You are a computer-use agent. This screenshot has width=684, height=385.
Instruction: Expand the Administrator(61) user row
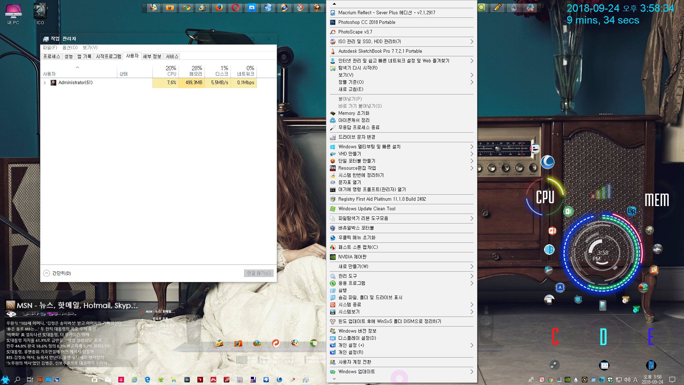tap(45, 83)
